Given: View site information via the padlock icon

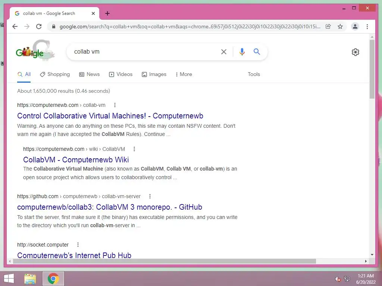Looking at the screenshot, I should (x=54, y=26).
